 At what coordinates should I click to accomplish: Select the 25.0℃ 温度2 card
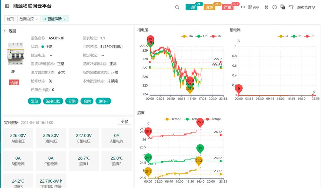point(117,161)
